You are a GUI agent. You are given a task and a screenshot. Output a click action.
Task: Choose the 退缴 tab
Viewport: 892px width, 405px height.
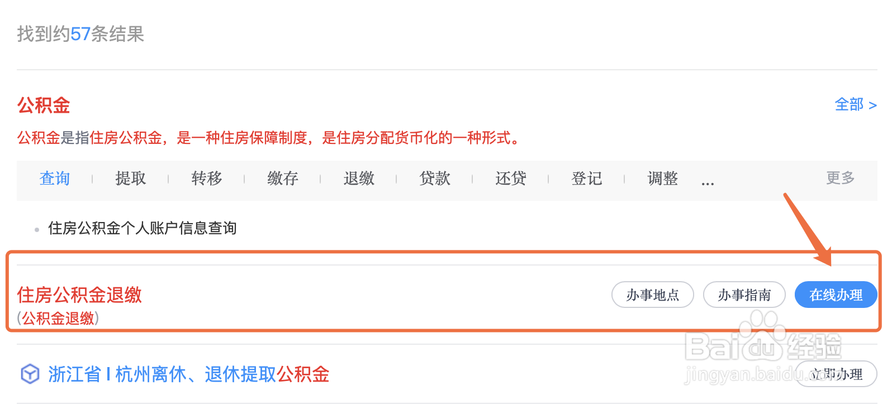[x=359, y=179]
